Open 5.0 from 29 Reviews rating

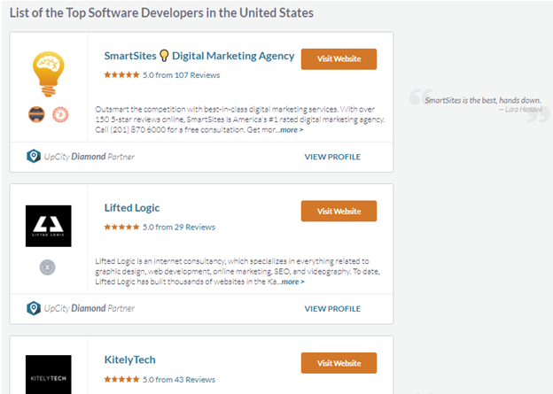pyautogui.click(x=178, y=227)
